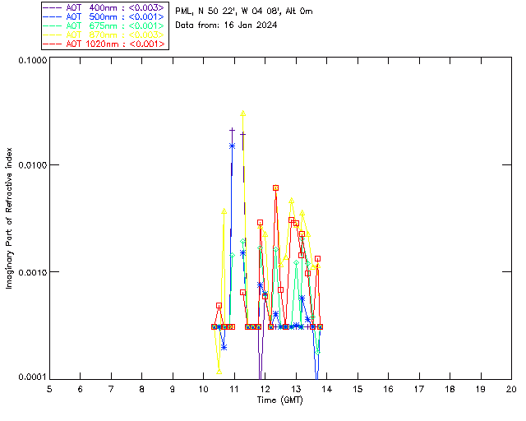Click the blue asterisk dip near 10.7
This screenshot has width=526, height=421.
pyautogui.click(x=224, y=347)
